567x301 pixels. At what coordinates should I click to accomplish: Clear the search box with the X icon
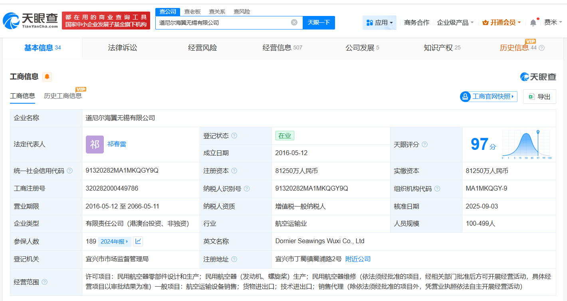click(295, 22)
